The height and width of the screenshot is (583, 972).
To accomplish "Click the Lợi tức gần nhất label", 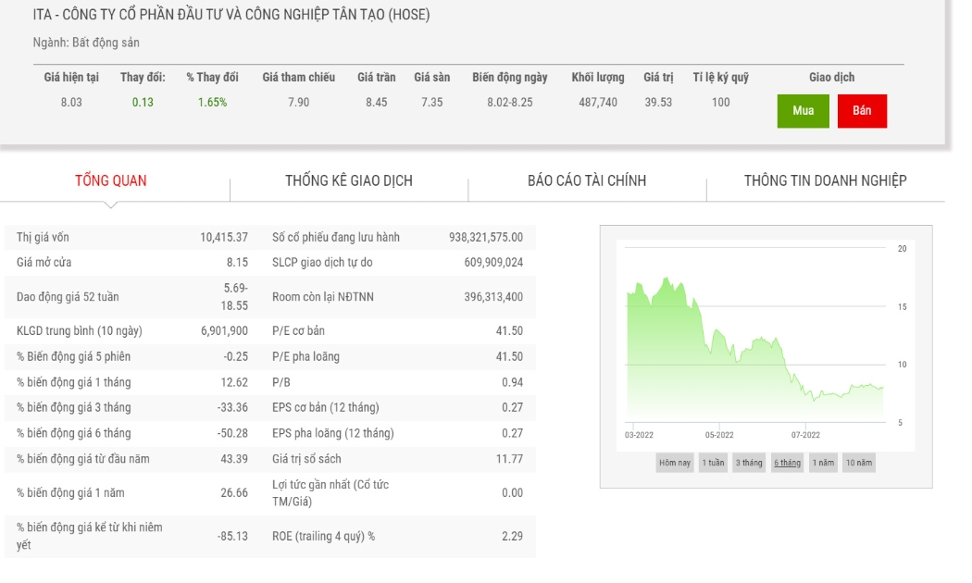I will [x=330, y=493].
